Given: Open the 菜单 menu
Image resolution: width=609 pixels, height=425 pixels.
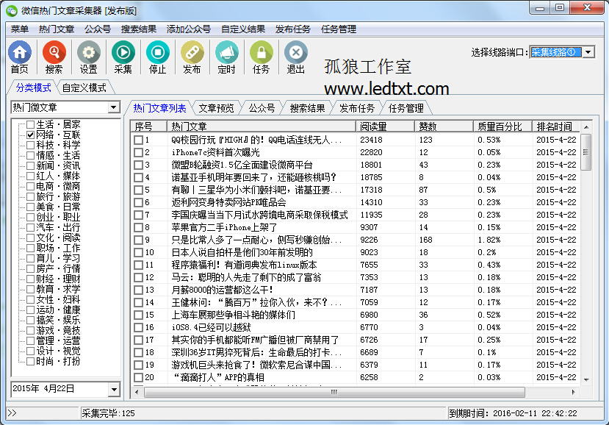Looking at the screenshot, I should (x=20, y=29).
